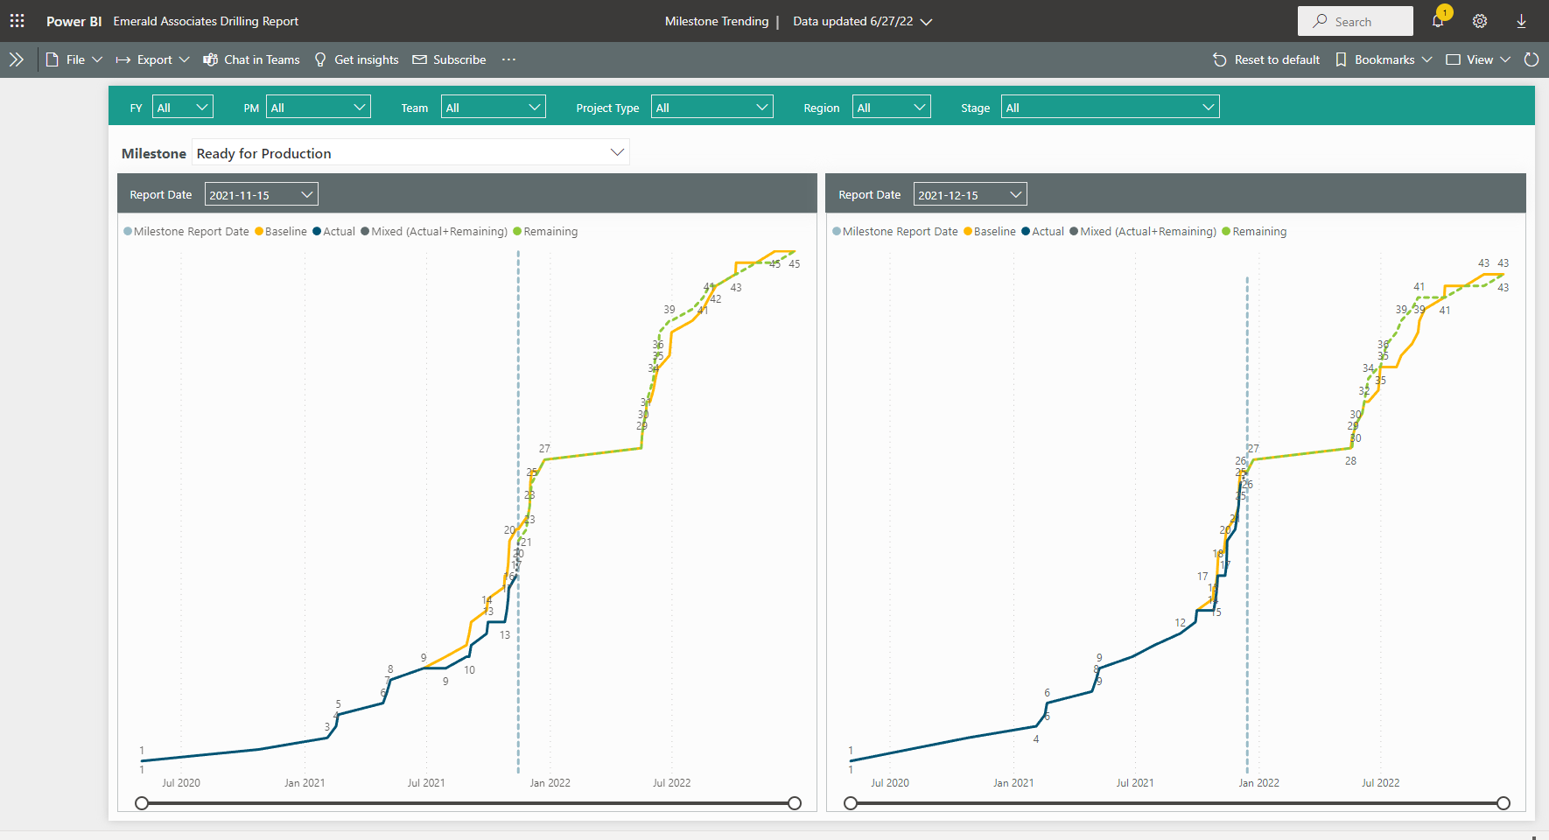Image resolution: width=1549 pixels, height=840 pixels.
Task: Open the app launcher grid icon
Action: click(x=17, y=21)
